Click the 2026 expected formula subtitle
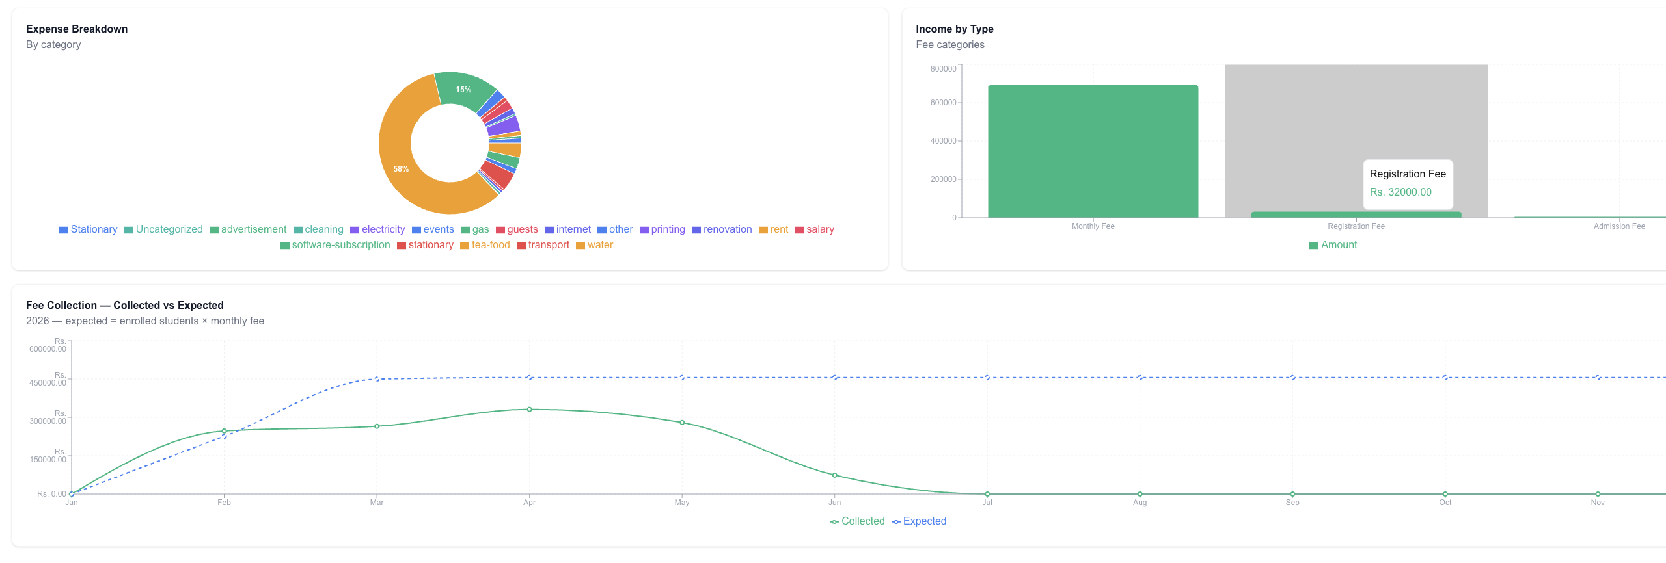1666x563 pixels. tap(145, 321)
